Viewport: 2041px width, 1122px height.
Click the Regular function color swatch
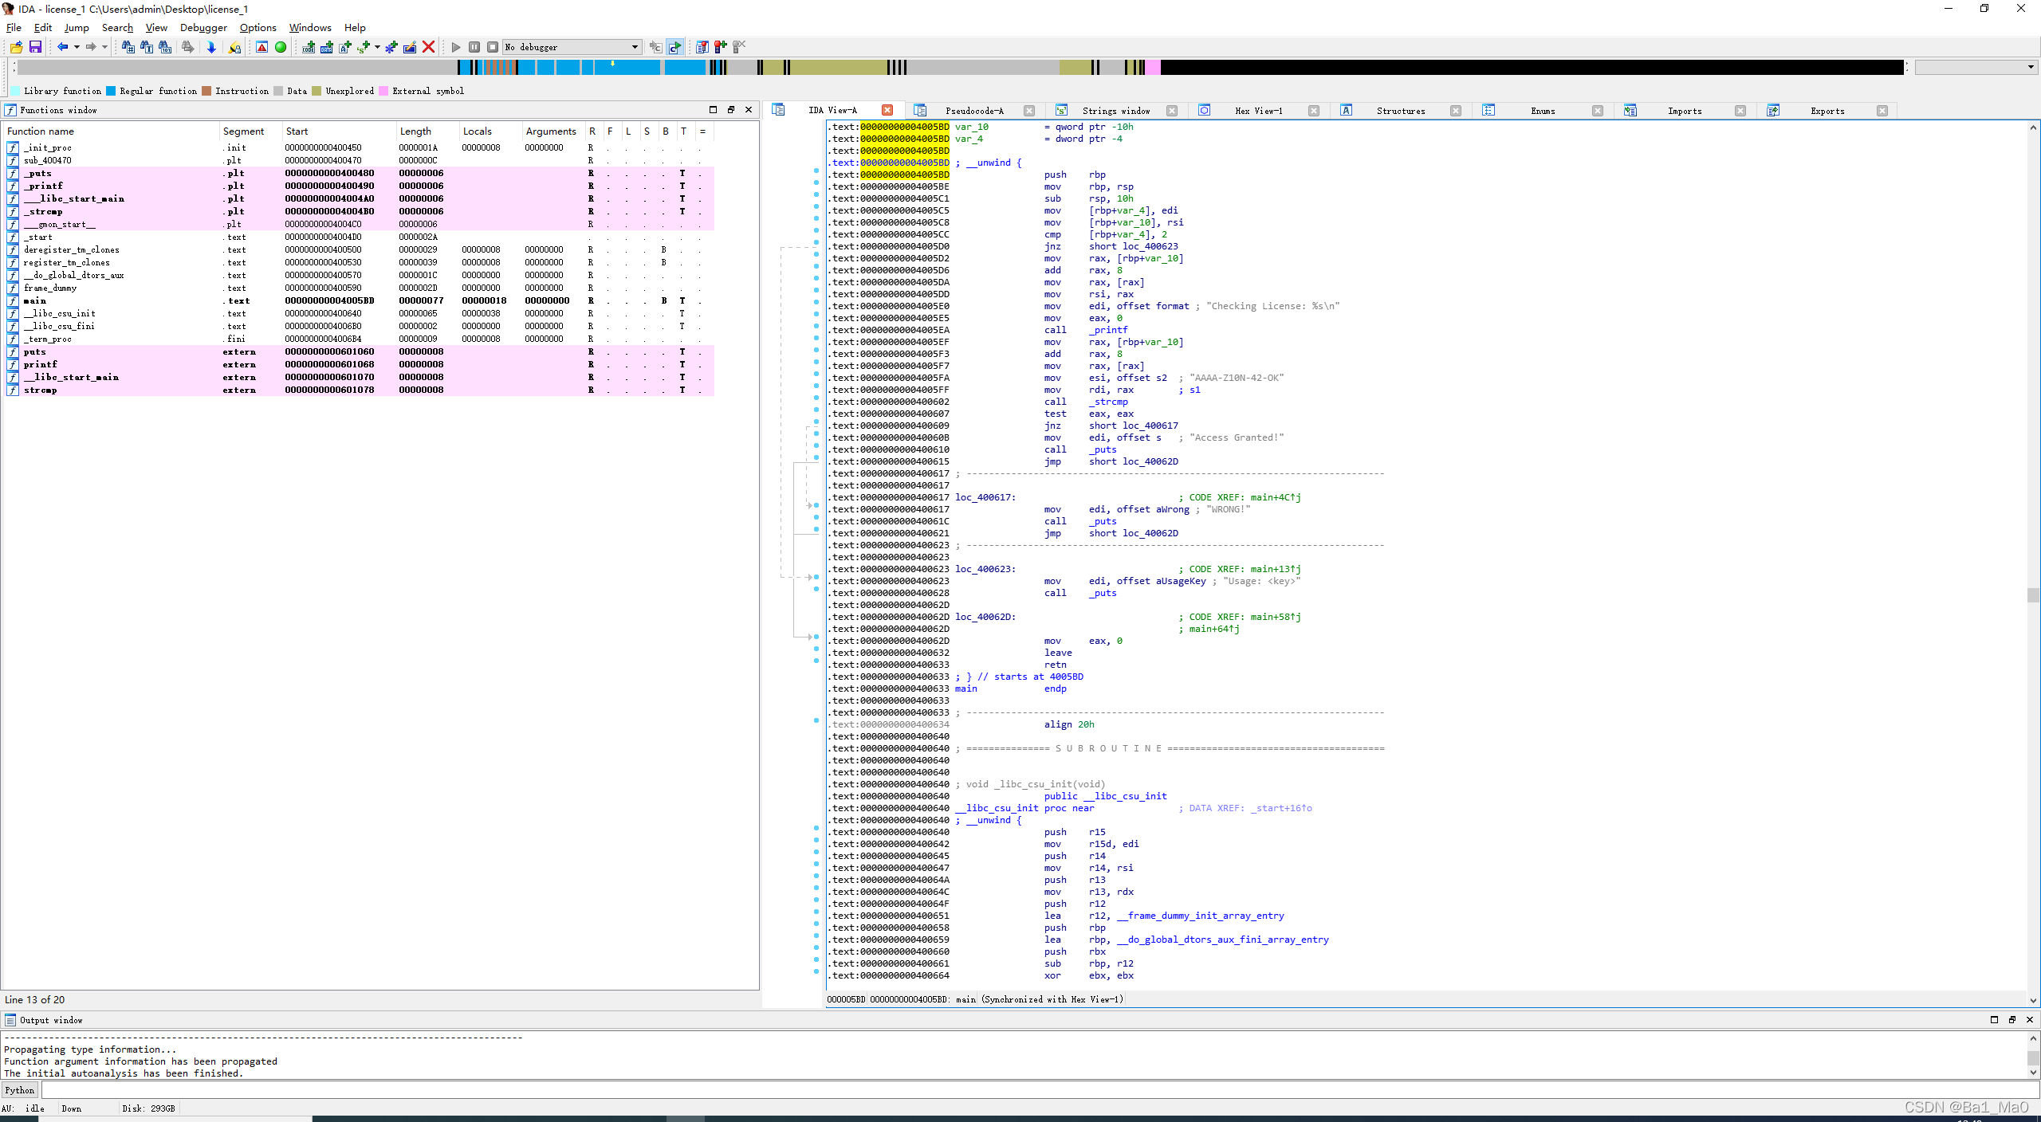coord(112,91)
